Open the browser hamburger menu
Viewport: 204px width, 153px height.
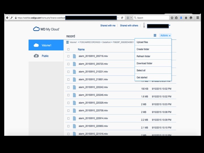(198, 18)
